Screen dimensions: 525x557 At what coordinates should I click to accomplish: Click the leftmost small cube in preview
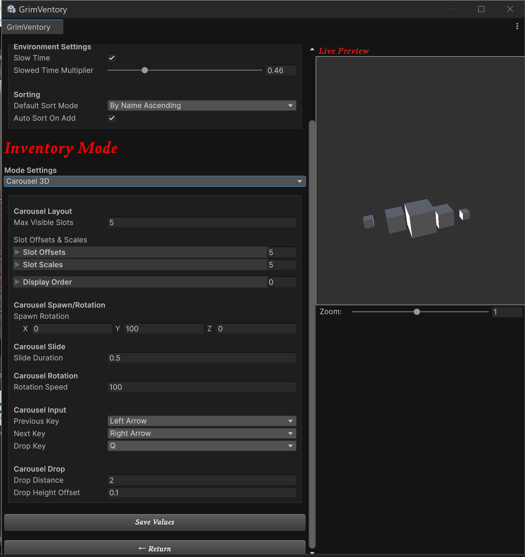click(x=369, y=221)
